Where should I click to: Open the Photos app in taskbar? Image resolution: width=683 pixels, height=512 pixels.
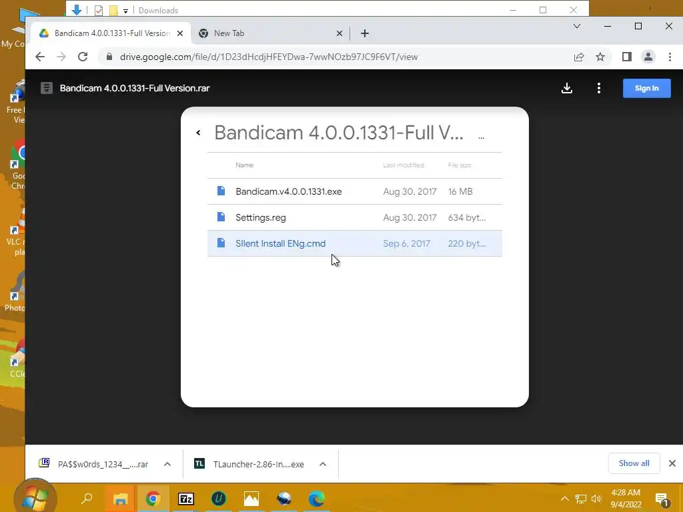[251, 499]
